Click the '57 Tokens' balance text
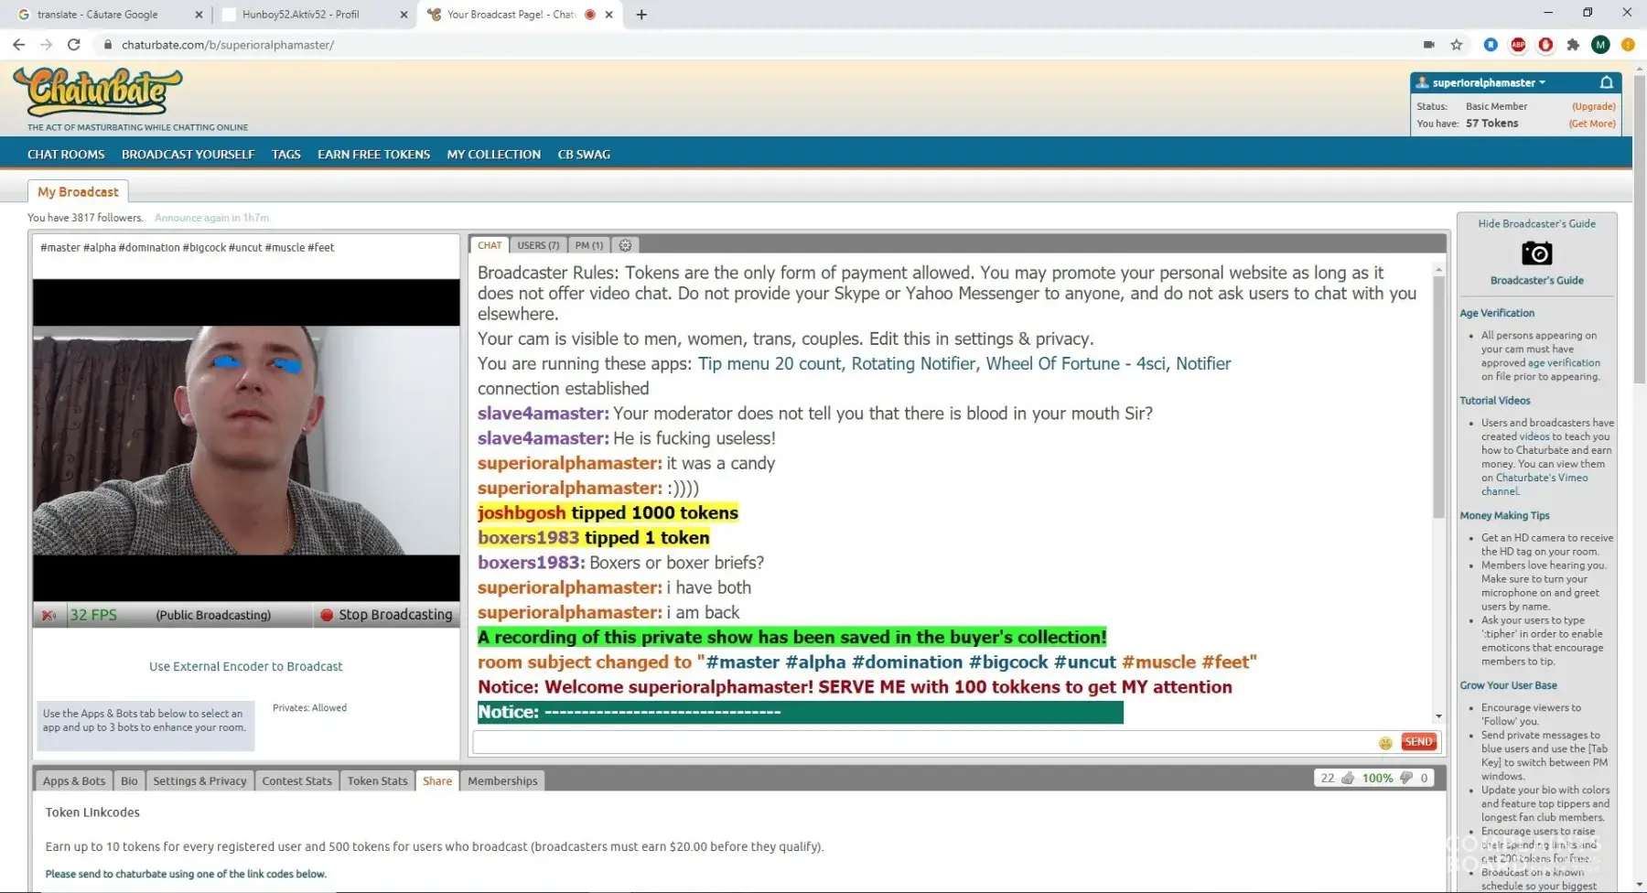 1491,124
